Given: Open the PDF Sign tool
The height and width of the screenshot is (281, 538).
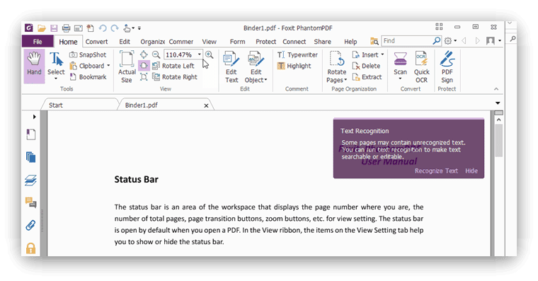Looking at the screenshot, I should click(x=447, y=67).
